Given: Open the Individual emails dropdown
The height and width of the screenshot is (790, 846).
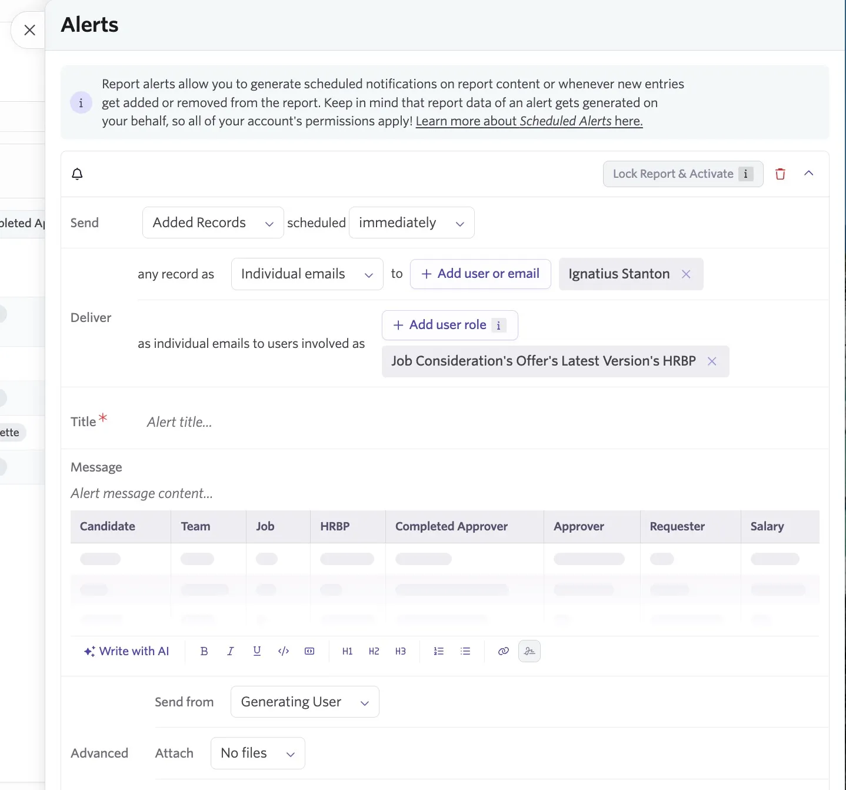Looking at the screenshot, I should coord(307,274).
